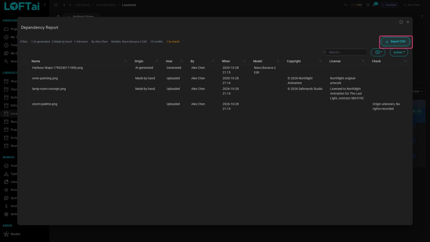
Task: Collapse sections with the double-chevron icon
Action: (422, 16)
